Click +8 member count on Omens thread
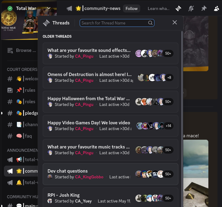The width and height of the screenshot is (222, 207). (169, 78)
